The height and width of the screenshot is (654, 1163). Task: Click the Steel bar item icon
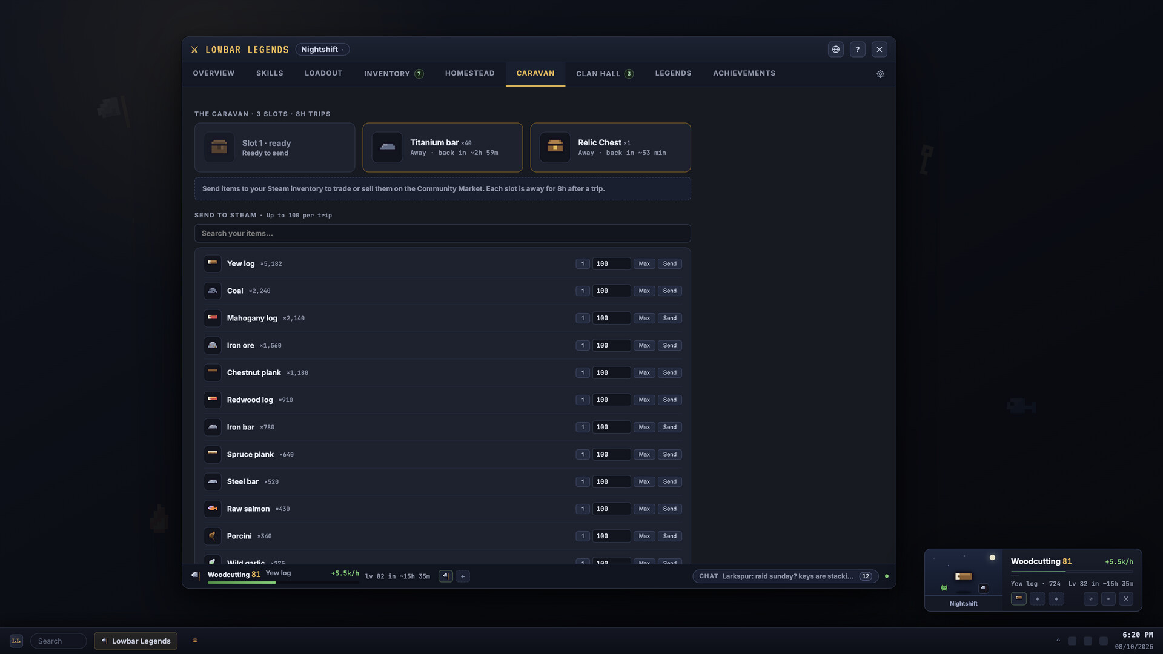pyautogui.click(x=213, y=481)
